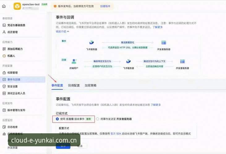This screenshot has width=226, height=154.
Task: Open 添加应用能力 in sidebar
Action: tap(15, 49)
